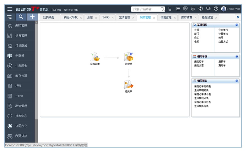Image resolution: width=248 pixels, height=156 pixels.
Task: Collapse the 相关单据 panel
Action: (237, 57)
